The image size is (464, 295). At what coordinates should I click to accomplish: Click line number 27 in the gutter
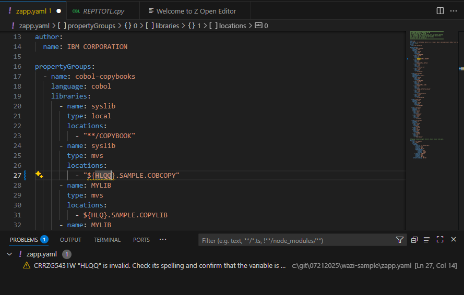(x=17, y=175)
